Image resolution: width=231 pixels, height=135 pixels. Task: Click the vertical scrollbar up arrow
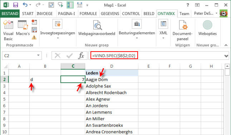click(x=227, y=66)
